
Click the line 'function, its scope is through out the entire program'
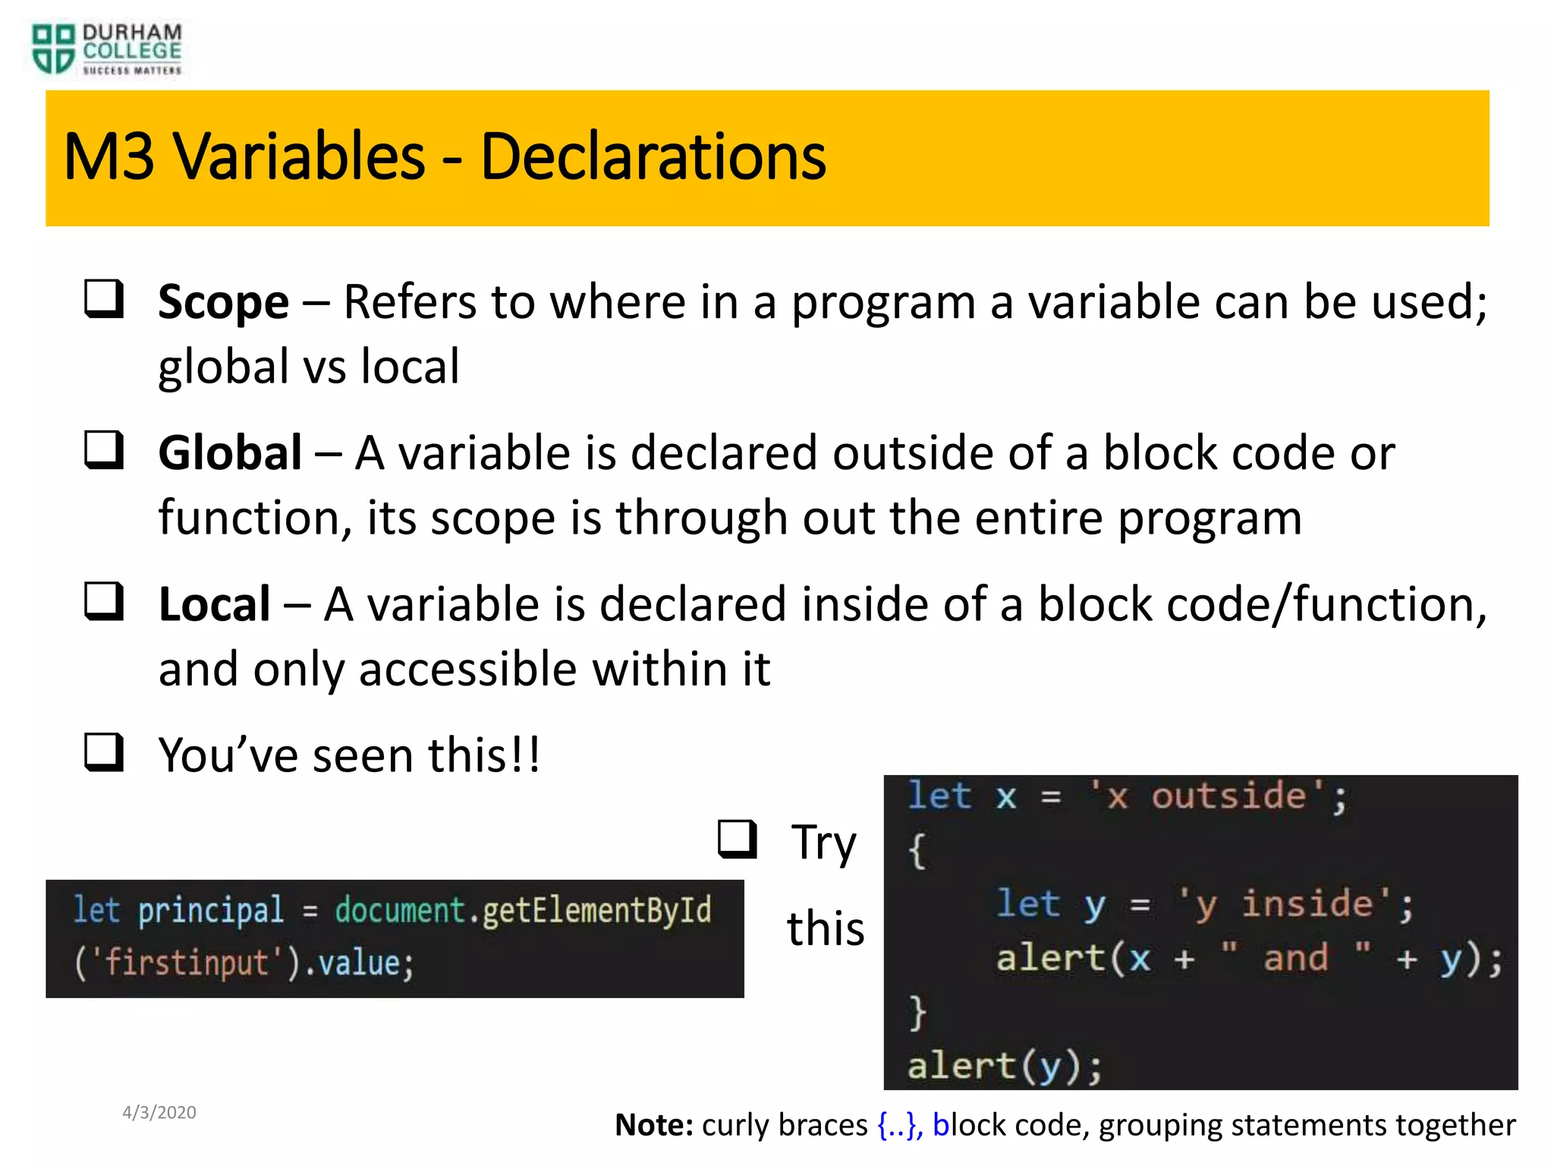pyautogui.click(x=730, y=518)
